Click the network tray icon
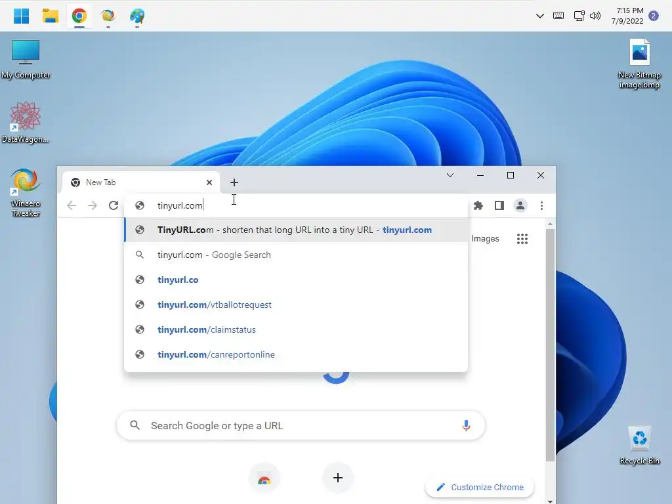Viewport: 672px width, 504px height. pos(579,16)
